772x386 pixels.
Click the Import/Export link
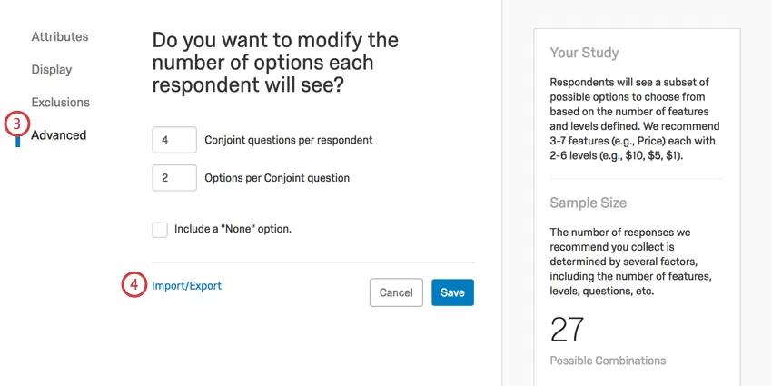[x=186, y=286]
